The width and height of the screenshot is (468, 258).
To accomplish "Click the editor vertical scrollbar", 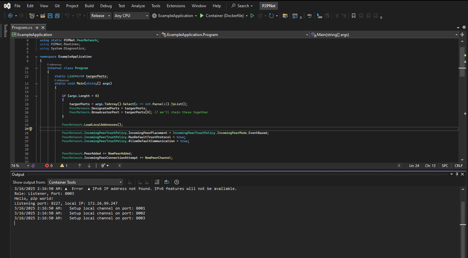I will (462, 98).
